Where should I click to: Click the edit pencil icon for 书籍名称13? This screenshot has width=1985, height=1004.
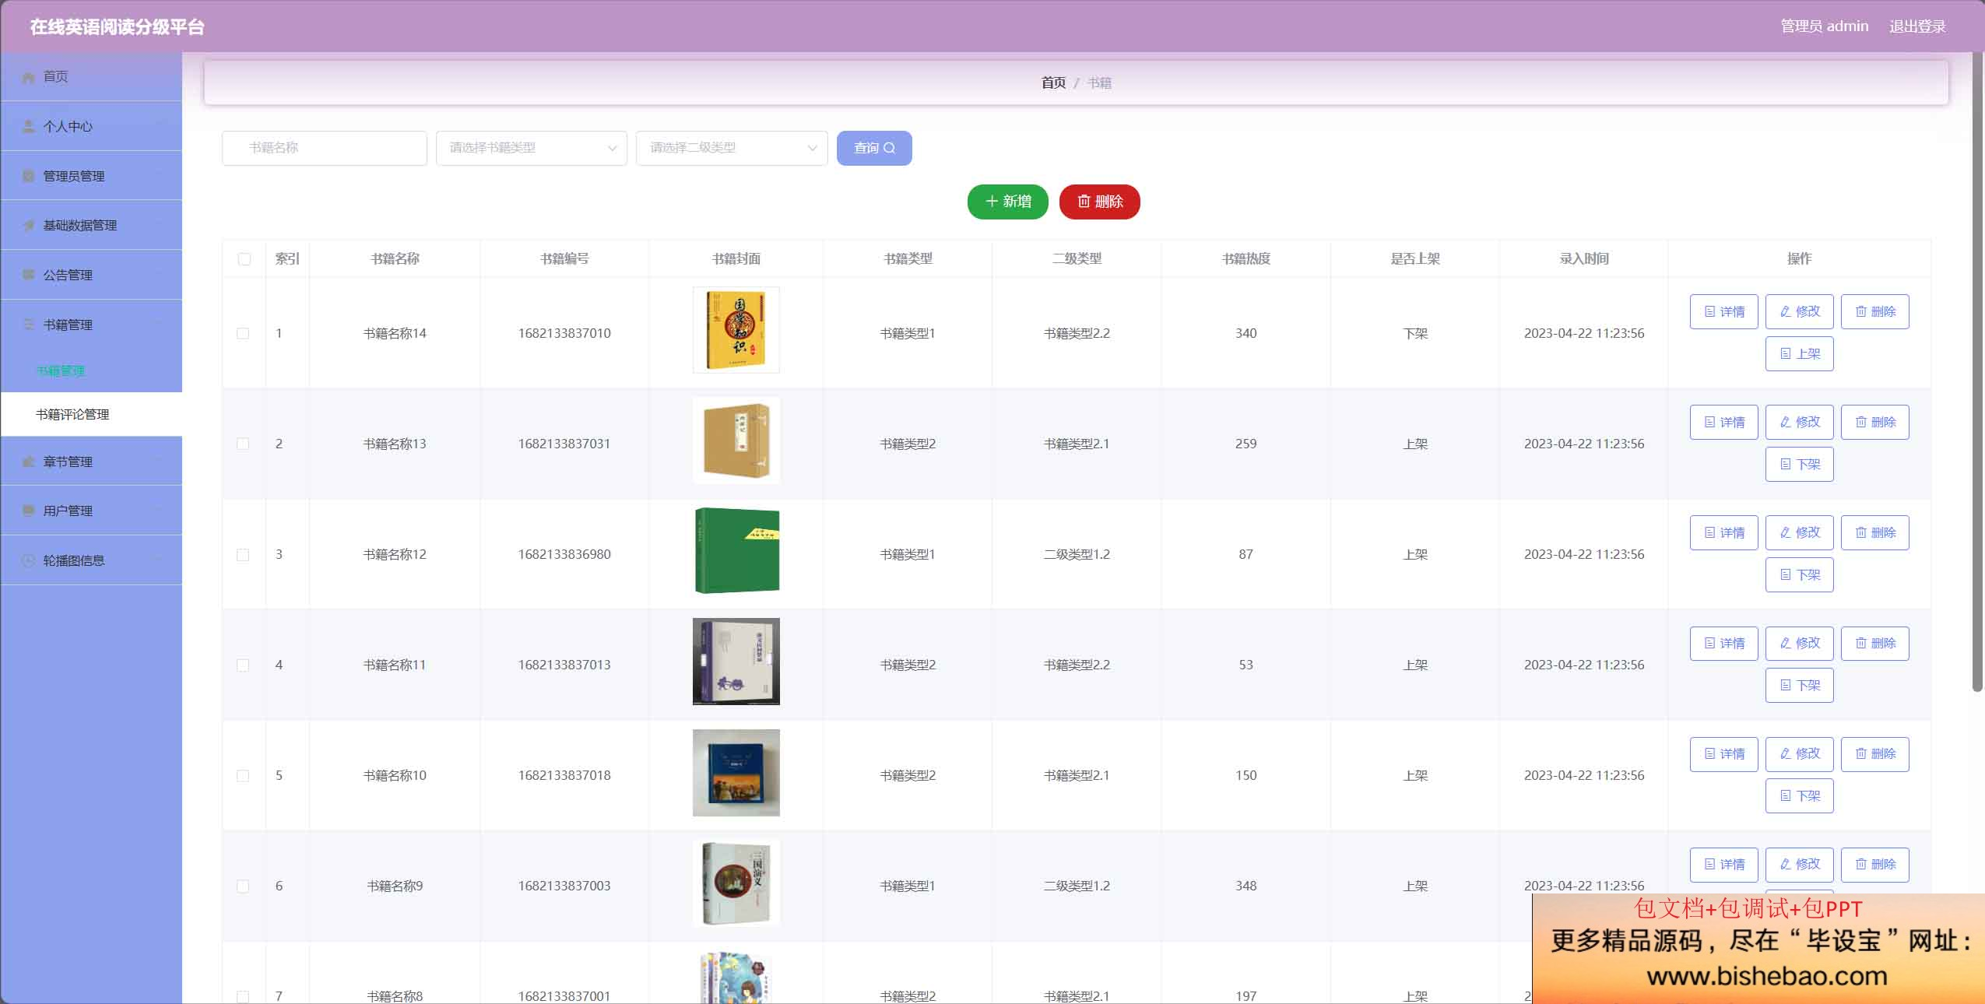point(1785,422)
